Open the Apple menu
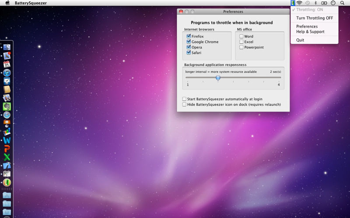 coord(7,3)
